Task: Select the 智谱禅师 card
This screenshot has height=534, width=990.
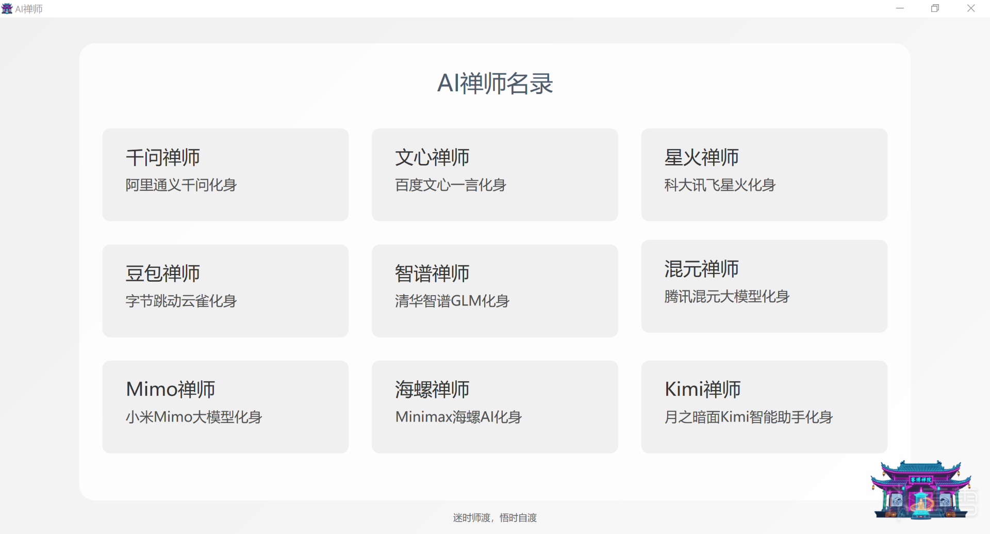Action: coord(495,291)
